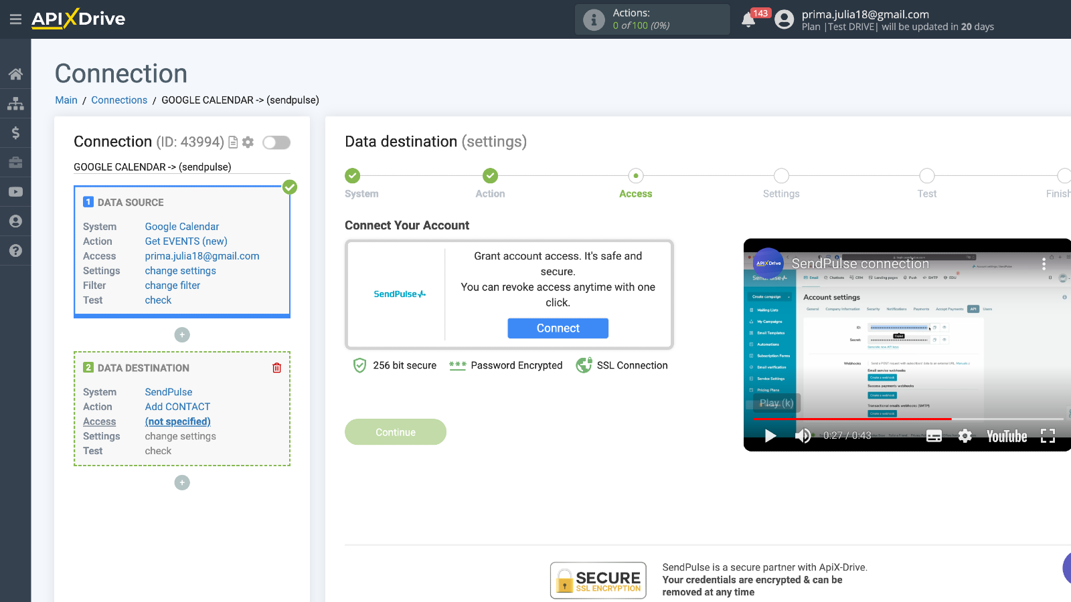The height and width of the screenshot is (602, 1071).
Task: Go to the Action wizard step
Action: click(x=490, y=176)
